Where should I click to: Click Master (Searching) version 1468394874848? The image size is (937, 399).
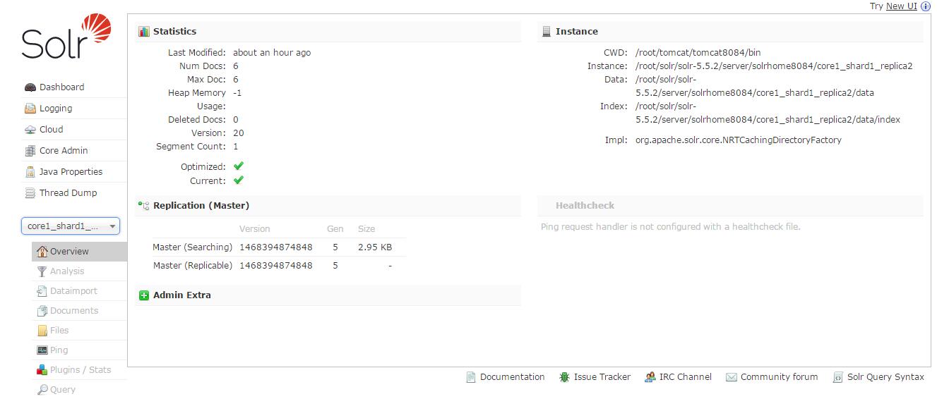(275, 247)
